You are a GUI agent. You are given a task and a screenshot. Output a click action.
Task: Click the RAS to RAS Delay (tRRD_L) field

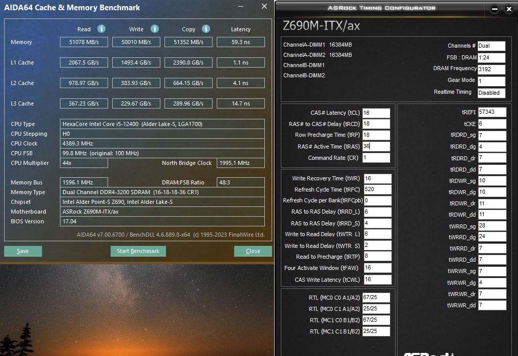378,212
